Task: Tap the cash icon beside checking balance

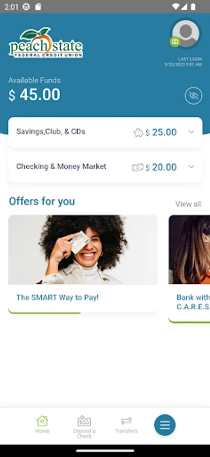Action: click(x=138, y=167)
